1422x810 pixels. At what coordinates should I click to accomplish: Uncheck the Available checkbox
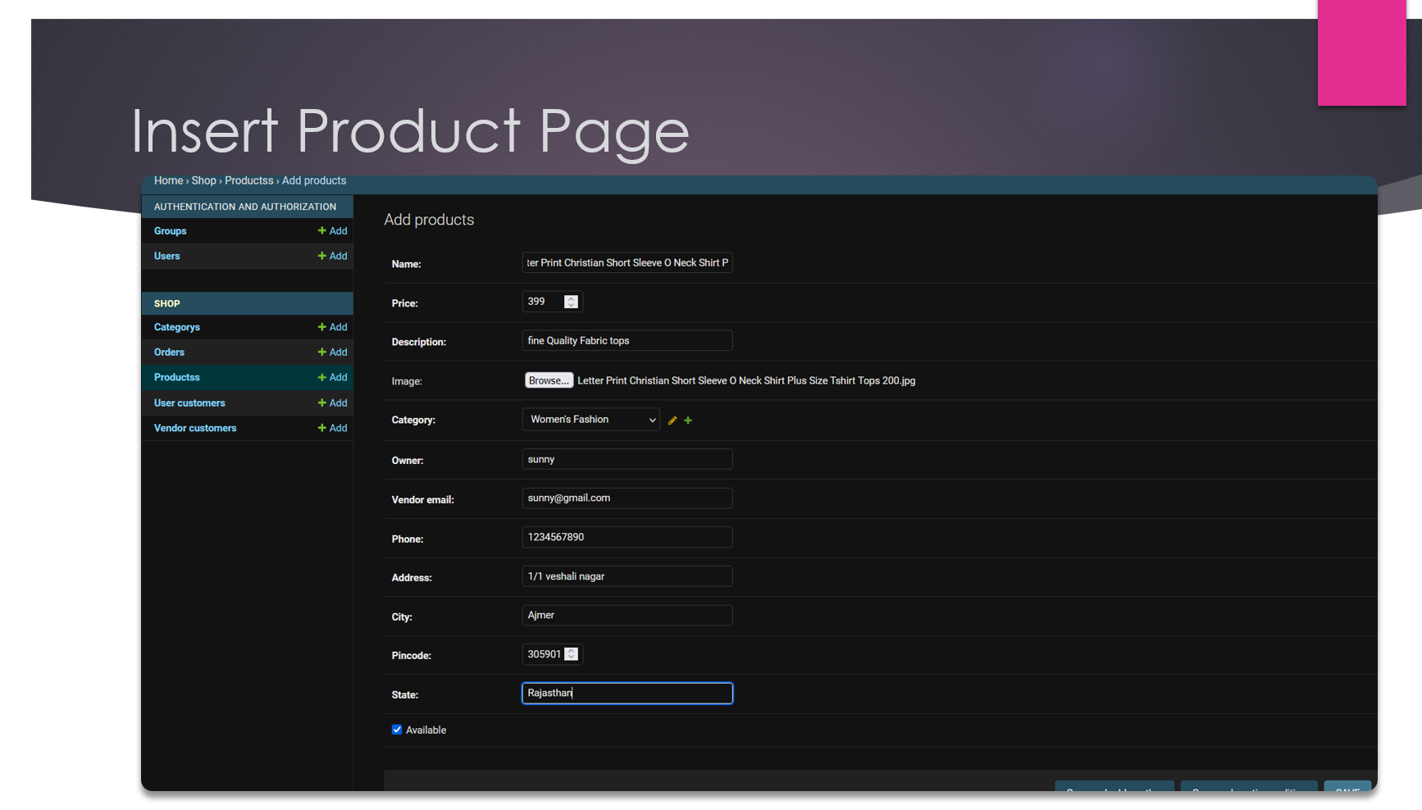pyautogui.click(x=397, y=730)
